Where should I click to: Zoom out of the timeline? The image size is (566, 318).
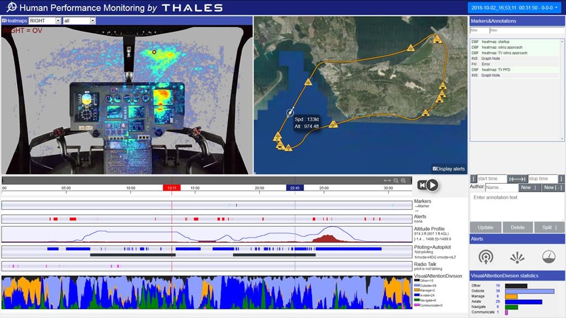point(396,180)
